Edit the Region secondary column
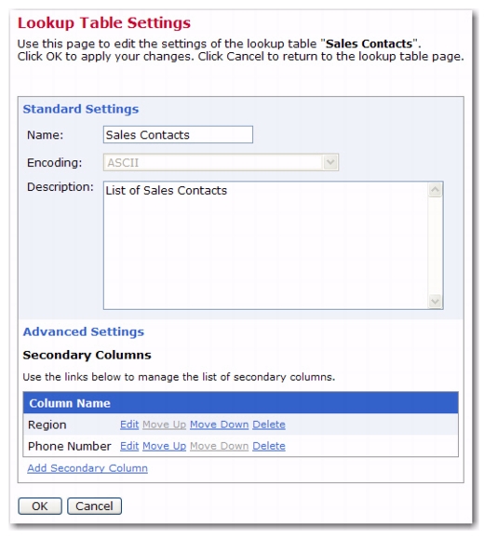 [x=129, y=425]
